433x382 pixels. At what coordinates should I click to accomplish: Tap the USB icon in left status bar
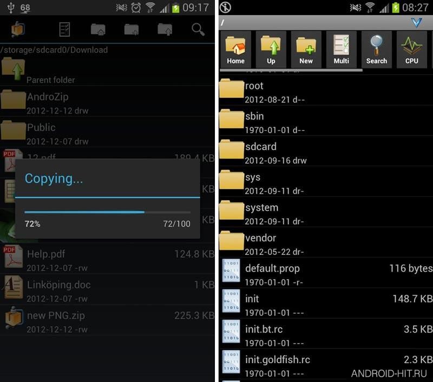pyautogui.click(x=11, y=8)
